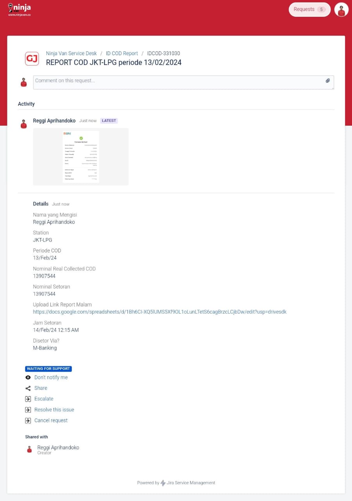Click the eye icon for notifications
Viewport: 352px width, 501px height.
click(x=28, y=377)
